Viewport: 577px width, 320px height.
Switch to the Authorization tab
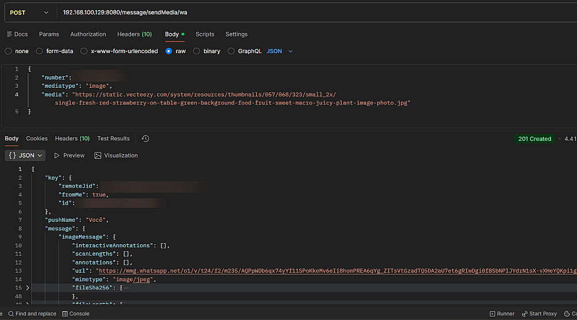tap(88, 34)
